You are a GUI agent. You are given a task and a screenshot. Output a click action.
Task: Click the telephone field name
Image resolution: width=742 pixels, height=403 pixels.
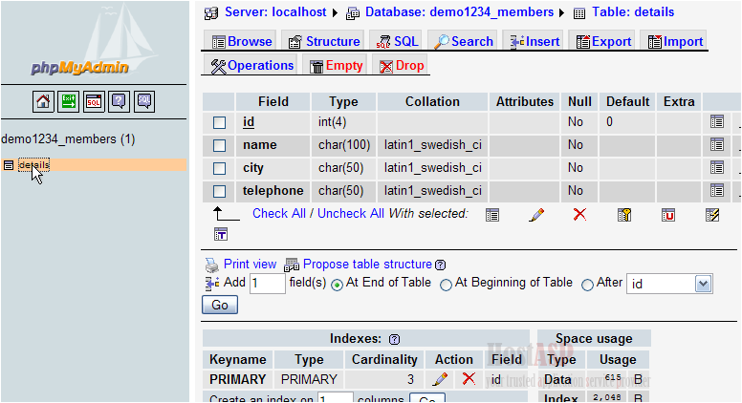[273, 191]
